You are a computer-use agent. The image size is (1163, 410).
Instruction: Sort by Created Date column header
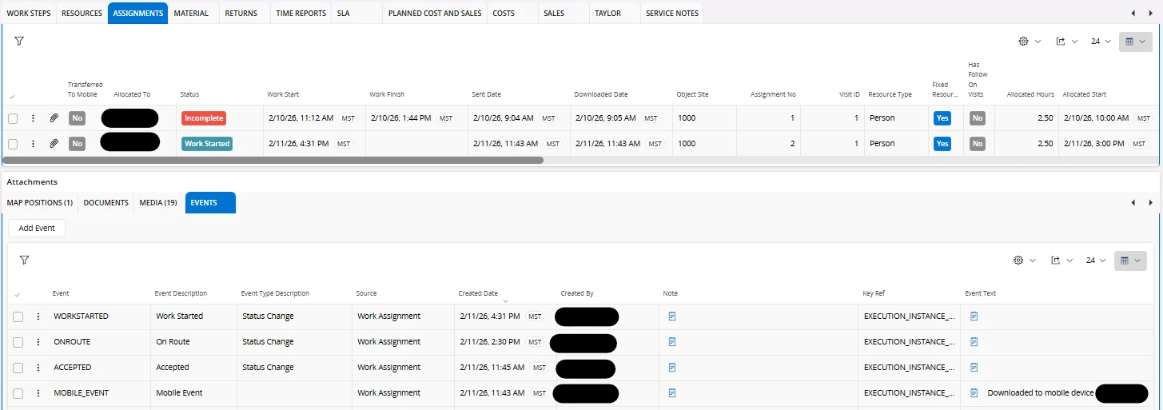tap(478, 293)
